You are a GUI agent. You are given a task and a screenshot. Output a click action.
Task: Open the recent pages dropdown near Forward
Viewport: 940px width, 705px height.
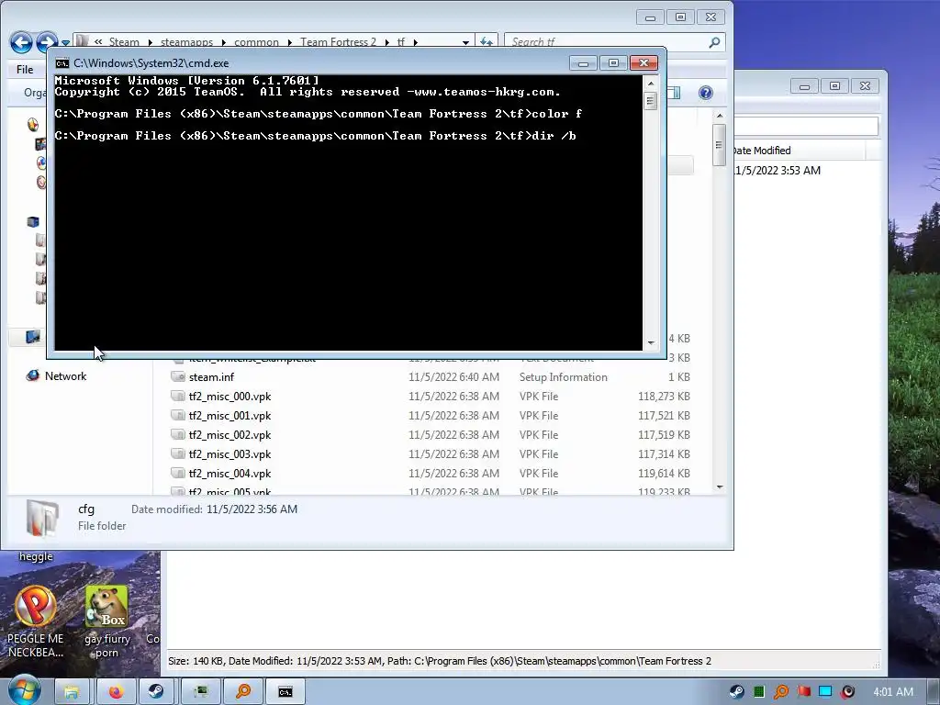(65, 42)
